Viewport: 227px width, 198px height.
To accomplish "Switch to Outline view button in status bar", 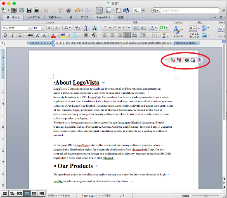I will (x=12, y=193).
